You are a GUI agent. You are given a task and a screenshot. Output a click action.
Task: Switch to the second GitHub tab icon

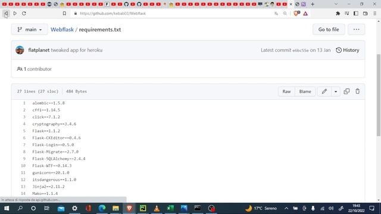click(139, 4)
